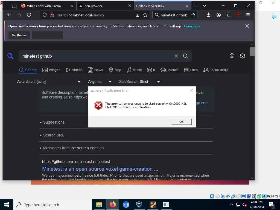The width and height of the screenshot is (280, 210).
Task: Open the Learn more link
Action: pos(192,26)
